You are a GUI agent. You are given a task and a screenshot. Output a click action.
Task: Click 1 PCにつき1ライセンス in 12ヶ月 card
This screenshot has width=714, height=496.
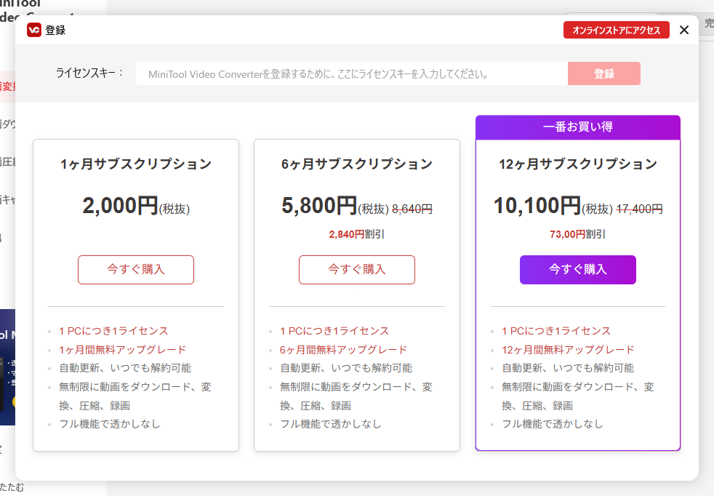(x=556, y=331)
